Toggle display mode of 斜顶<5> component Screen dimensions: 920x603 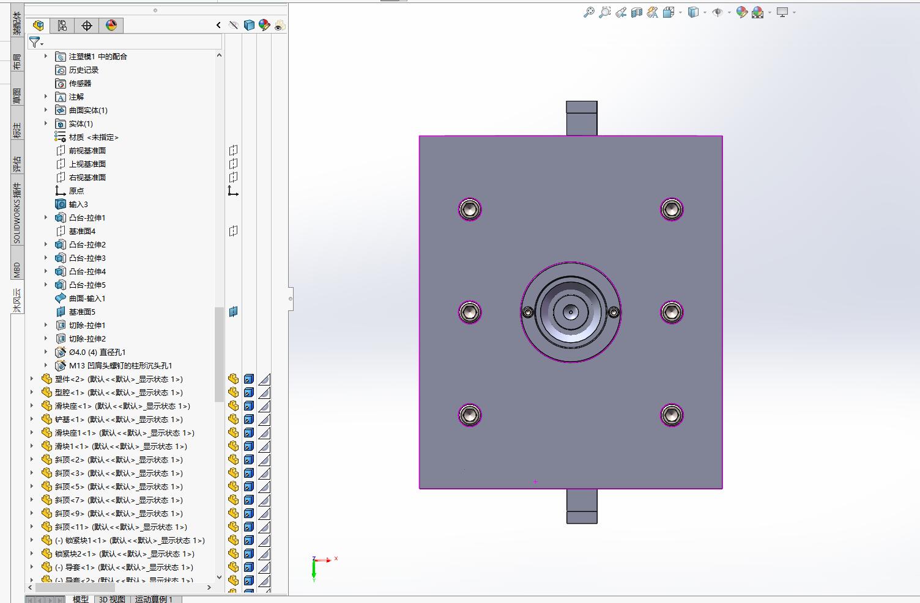click(249, 486)
